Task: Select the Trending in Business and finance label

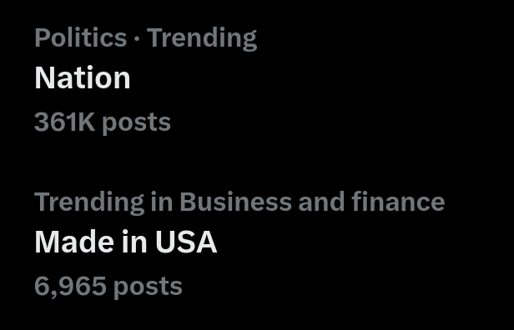Action: [x=239, y=202]
